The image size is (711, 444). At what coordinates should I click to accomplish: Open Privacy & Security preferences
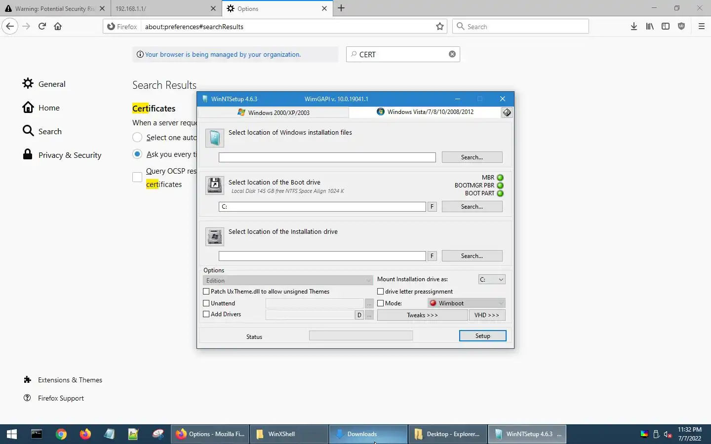[62, 155]
